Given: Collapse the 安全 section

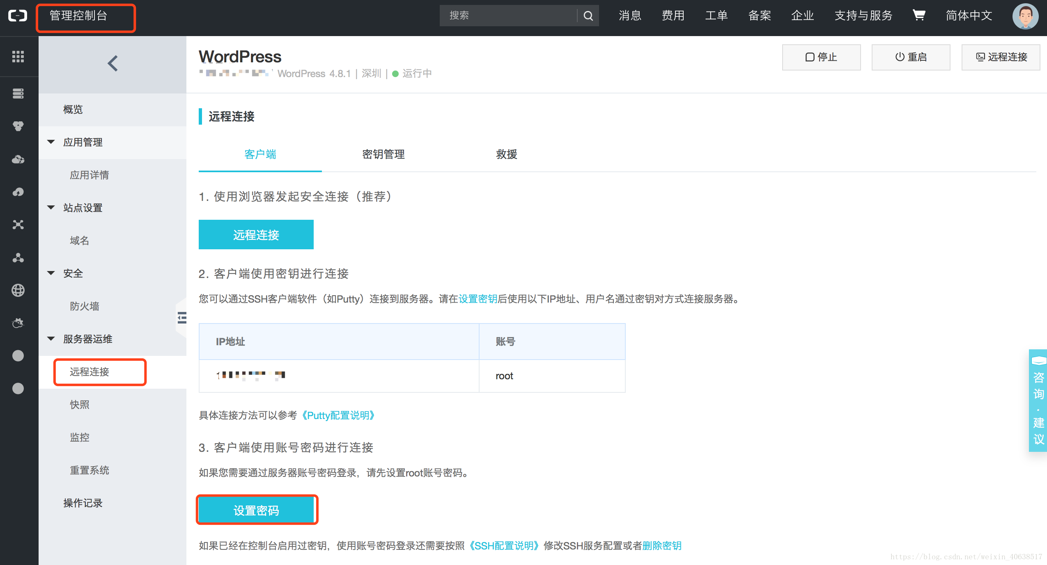Looking at the screenshot, I should [51, 273].
